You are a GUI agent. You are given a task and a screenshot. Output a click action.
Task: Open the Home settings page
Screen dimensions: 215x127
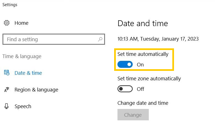click(21, 23)
